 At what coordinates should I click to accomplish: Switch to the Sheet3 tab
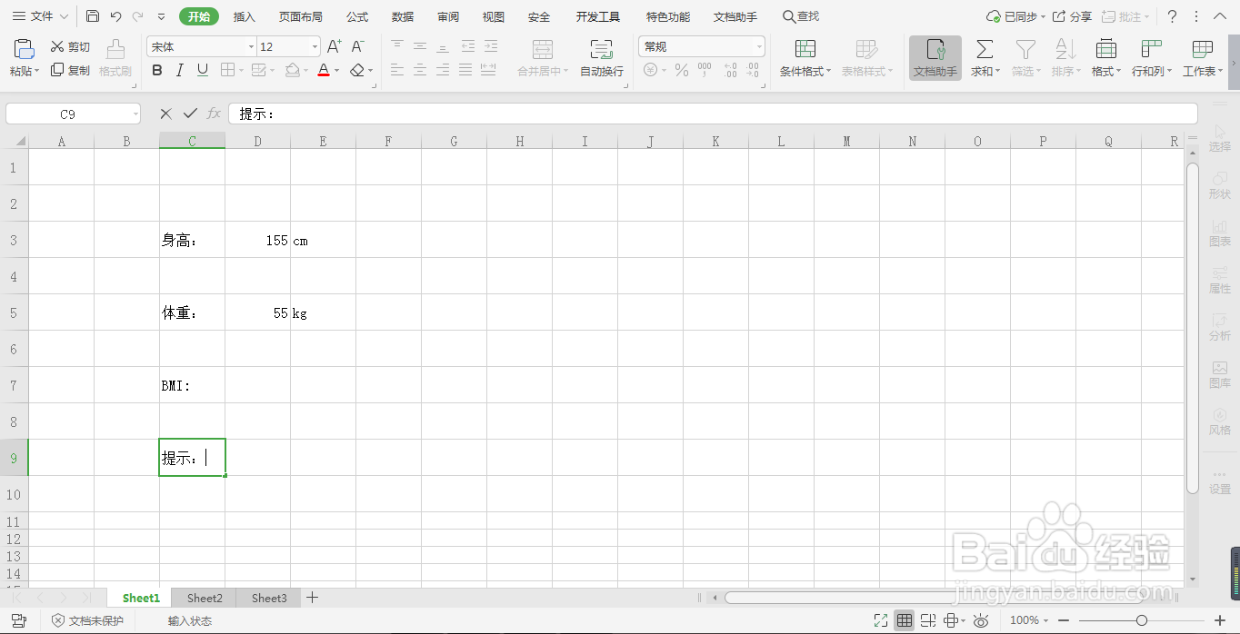pyautogui.click(x=269, y=598)
